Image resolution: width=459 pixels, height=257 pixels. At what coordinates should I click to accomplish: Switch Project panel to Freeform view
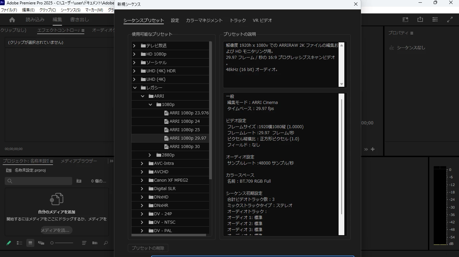pos(41,243)
